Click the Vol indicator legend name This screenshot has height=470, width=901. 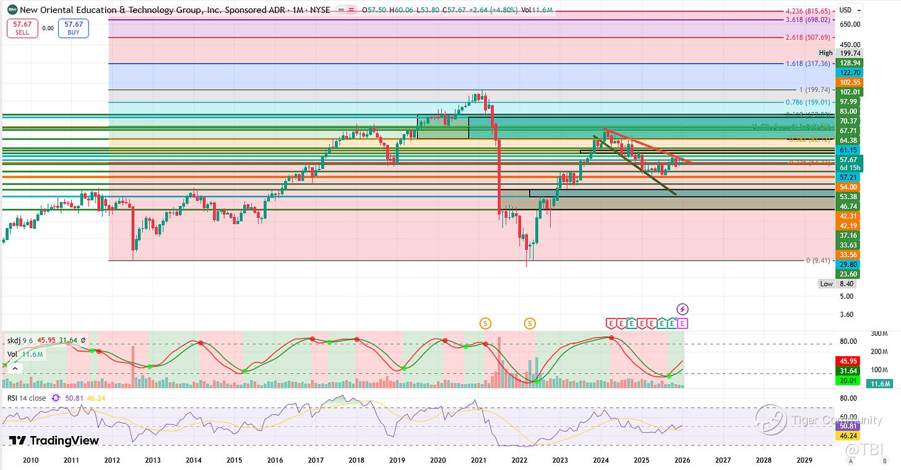tap(12, 354)
